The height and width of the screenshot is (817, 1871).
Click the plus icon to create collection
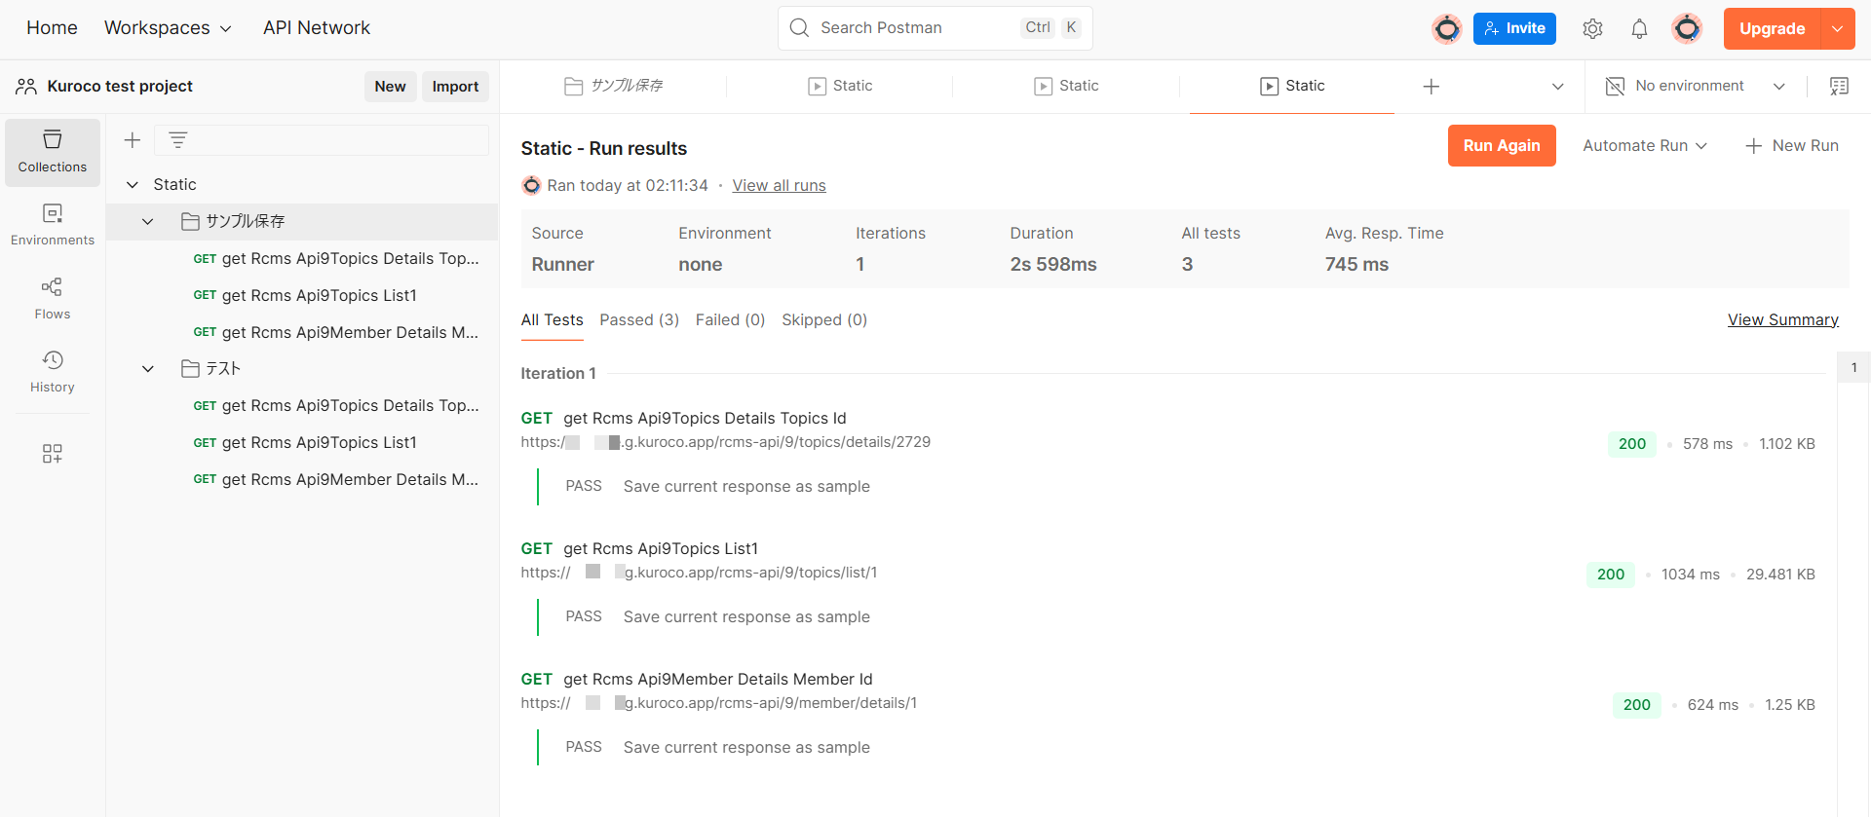[133, 140]
